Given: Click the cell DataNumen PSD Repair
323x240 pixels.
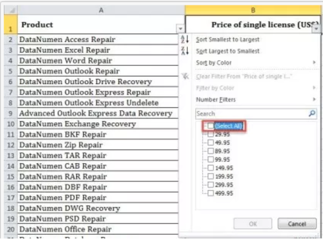Looking at the screenshot, I should [98, 219].
